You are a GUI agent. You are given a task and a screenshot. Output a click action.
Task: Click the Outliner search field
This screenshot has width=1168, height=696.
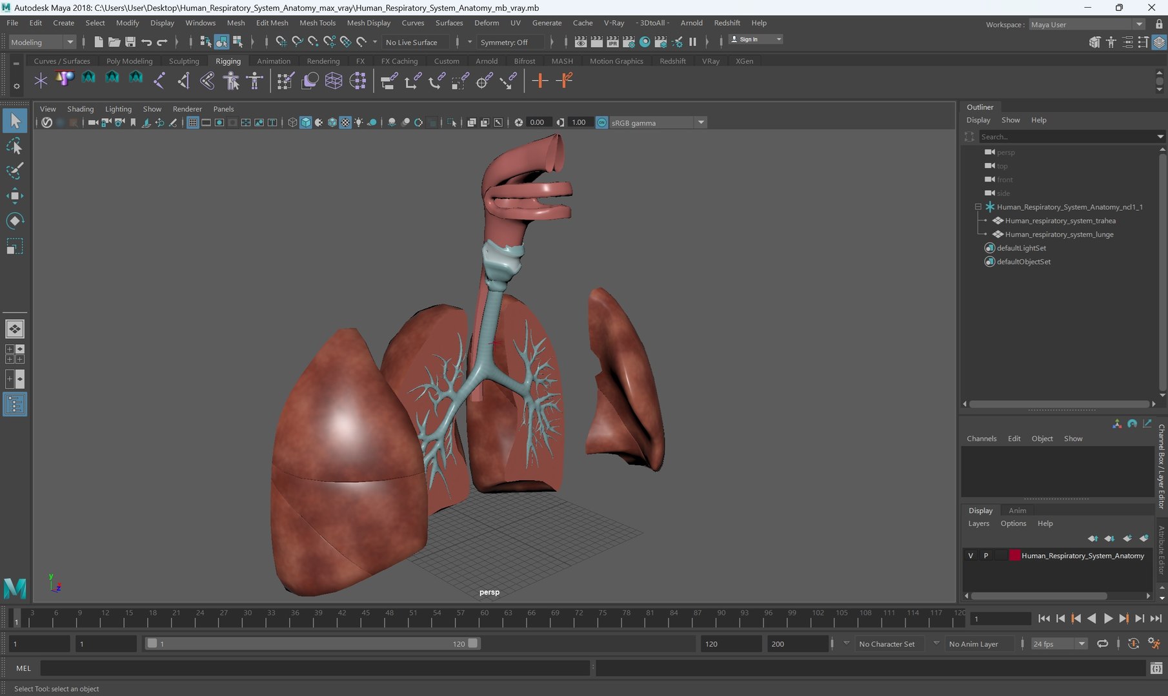pos(1069,137)
